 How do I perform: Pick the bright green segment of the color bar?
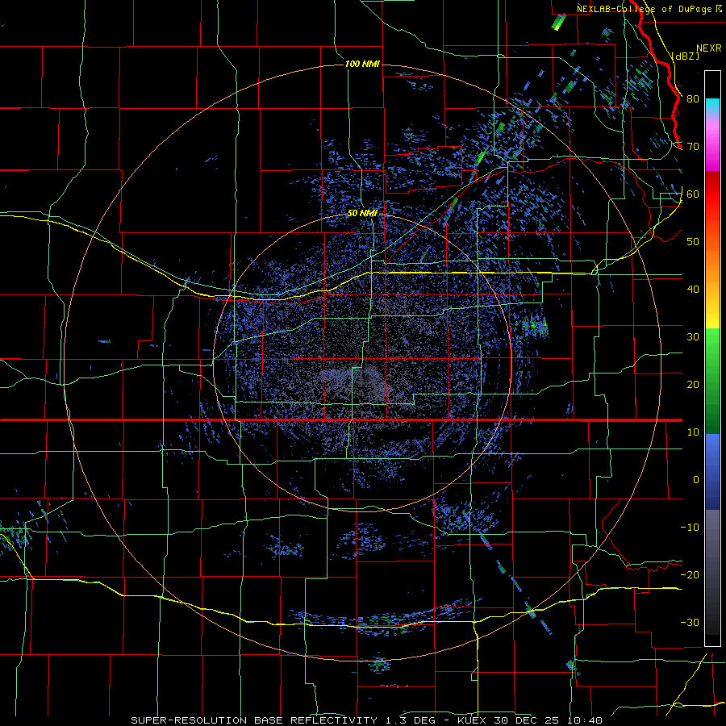712,340
